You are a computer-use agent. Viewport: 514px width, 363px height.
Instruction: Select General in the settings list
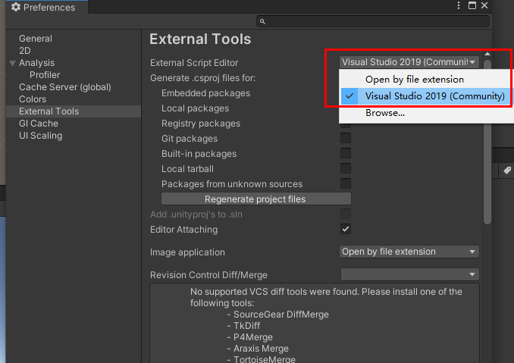click(x=36, y=39)
